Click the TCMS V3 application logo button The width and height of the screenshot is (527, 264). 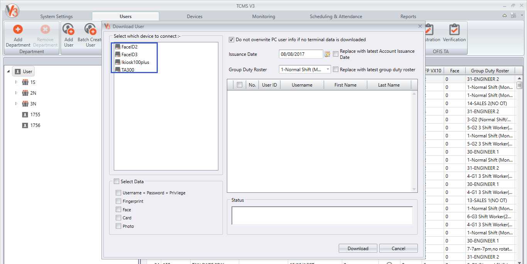tap(12, 10)
